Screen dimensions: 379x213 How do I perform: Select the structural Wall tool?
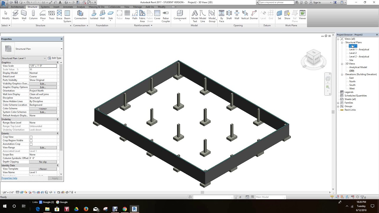(x=24, y=15)
